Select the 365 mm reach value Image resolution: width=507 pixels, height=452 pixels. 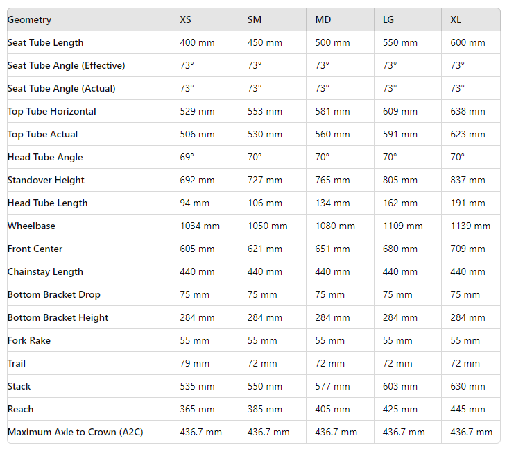click(197, 409)
